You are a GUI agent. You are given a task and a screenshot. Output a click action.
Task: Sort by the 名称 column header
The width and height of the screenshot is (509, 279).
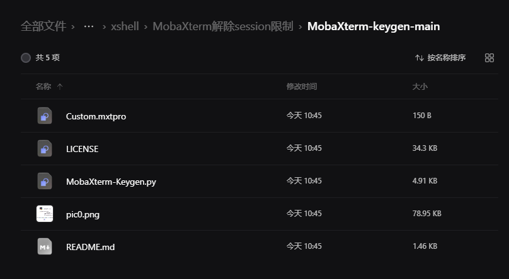point(43,87)
